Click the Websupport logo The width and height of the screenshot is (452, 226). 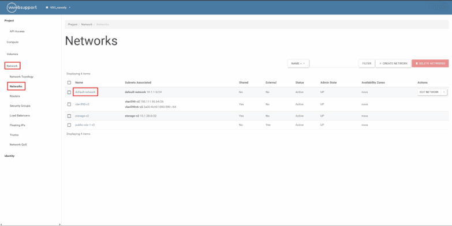[x=21, y=7]
